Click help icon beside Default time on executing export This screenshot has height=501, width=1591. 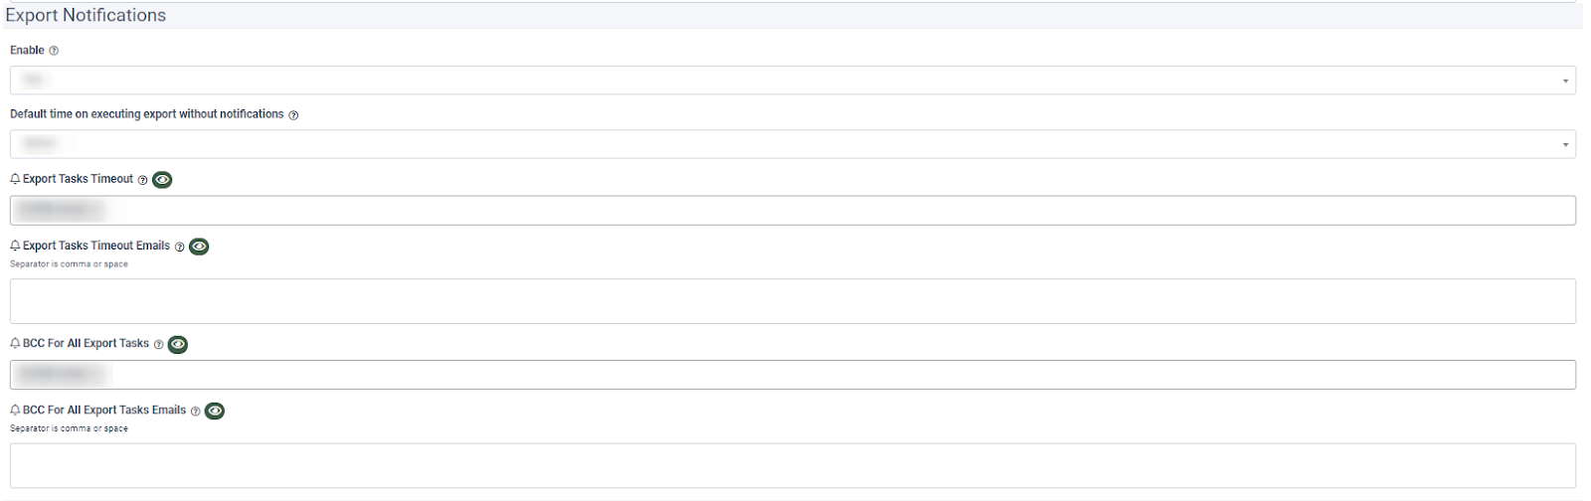click(293, 115)
